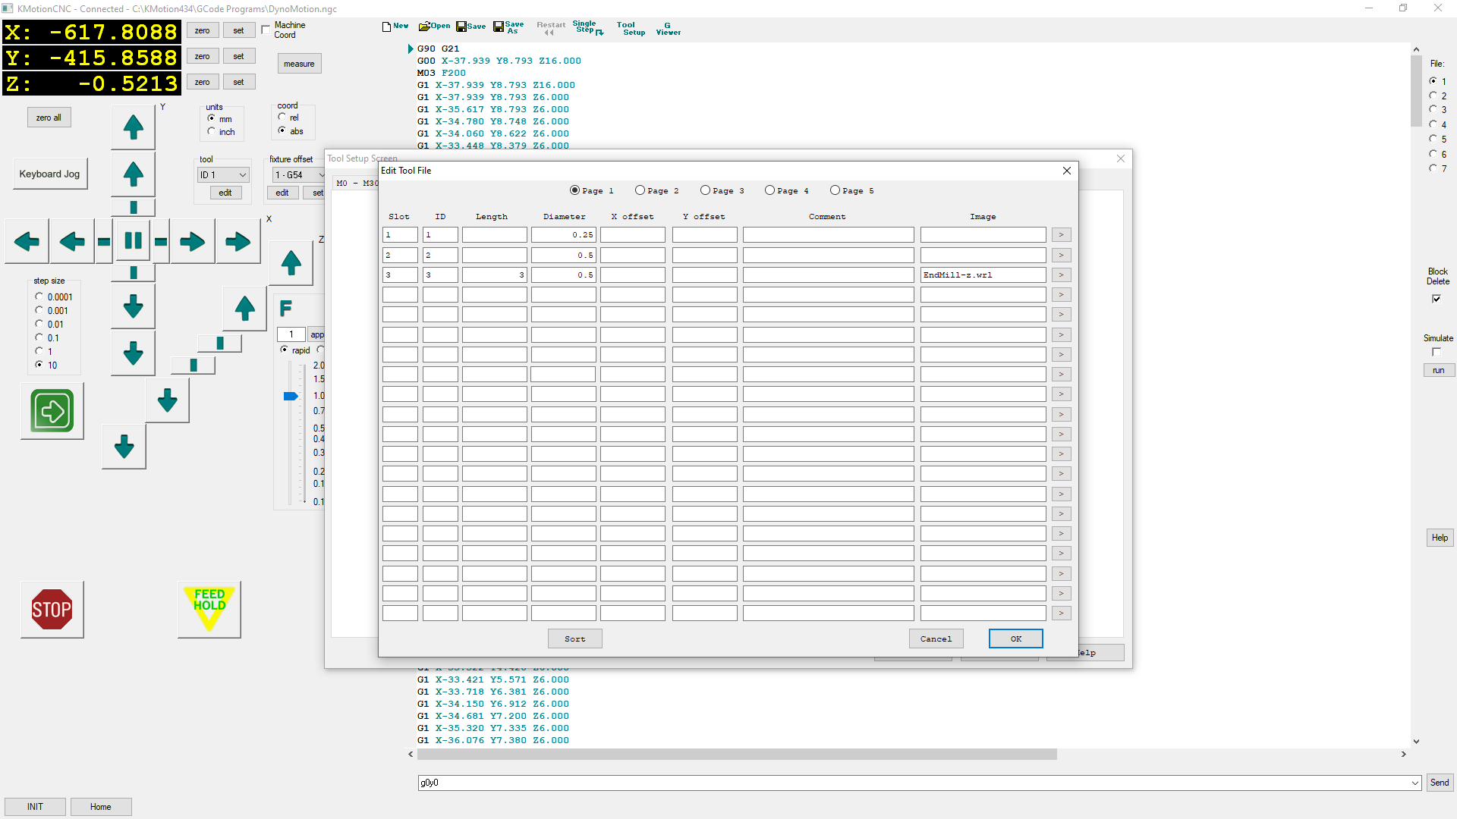This screenshot has height=819, width=1457.
Task: Click the jog pause button in center
Action: [x=133, y=241]
